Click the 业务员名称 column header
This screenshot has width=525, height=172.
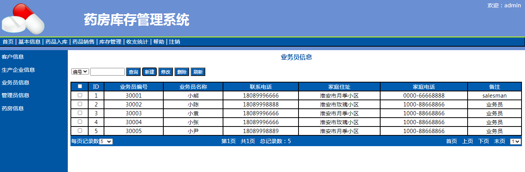click(x=193, y=86)
